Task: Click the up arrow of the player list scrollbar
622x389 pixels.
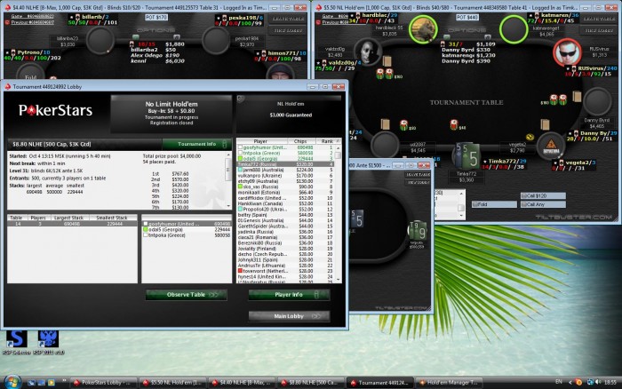Action: [339, 147]
